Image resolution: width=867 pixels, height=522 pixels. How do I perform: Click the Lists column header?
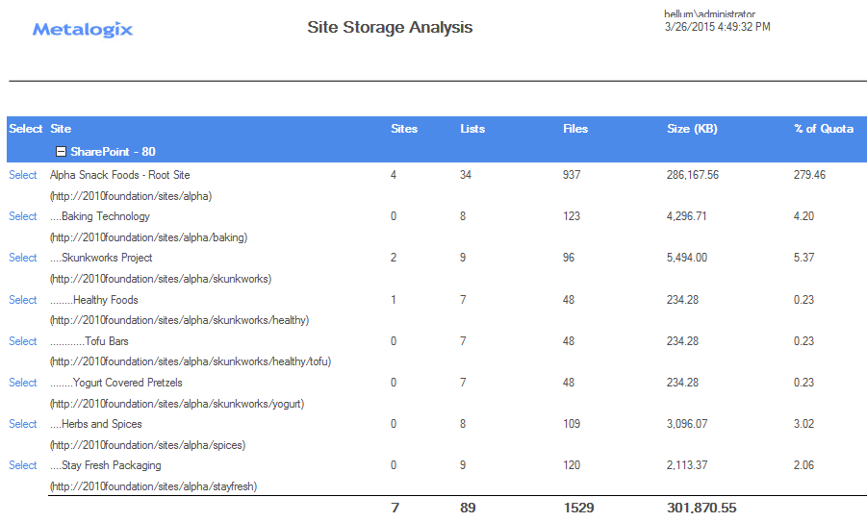click(x=472, y=129)
